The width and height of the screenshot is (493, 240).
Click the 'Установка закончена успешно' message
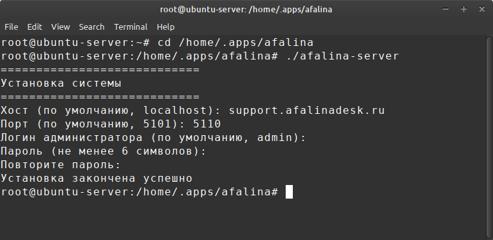click(x=97, y=179)
